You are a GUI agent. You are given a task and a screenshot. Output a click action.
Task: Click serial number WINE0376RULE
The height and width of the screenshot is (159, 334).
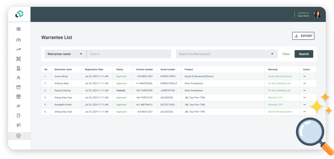pyautogui.click(x=169, y=83)
